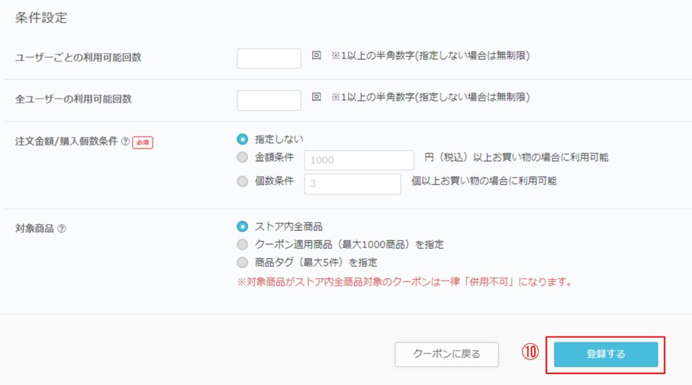Choose the 金額条件 radio button
This screenshot has height=385, width=692.
point(243,157)
